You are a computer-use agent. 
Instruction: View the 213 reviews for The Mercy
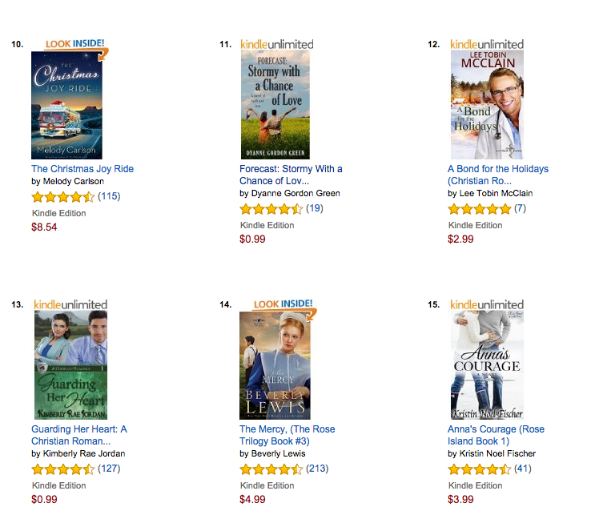[x=317, y=469]
